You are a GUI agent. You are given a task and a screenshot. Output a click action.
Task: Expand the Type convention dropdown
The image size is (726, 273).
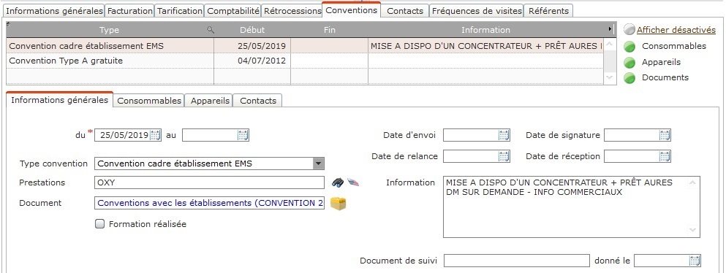318,164
